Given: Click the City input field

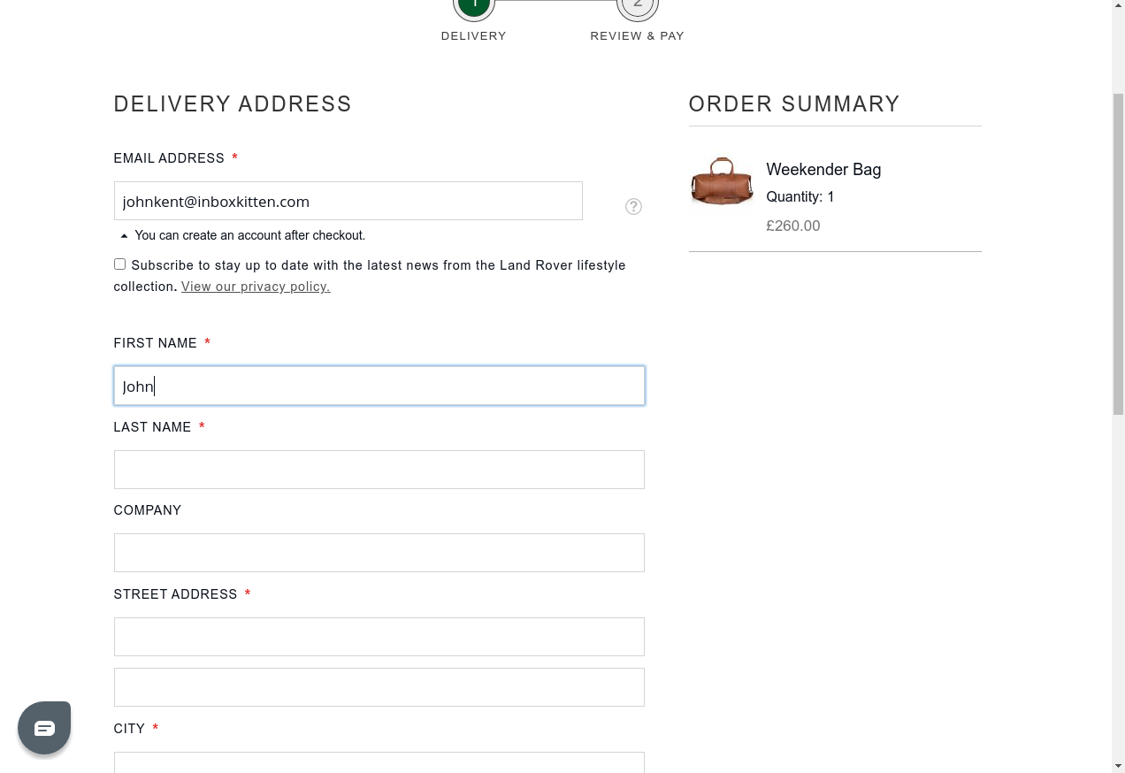Looking at the screenshot, I should (379, 762).
